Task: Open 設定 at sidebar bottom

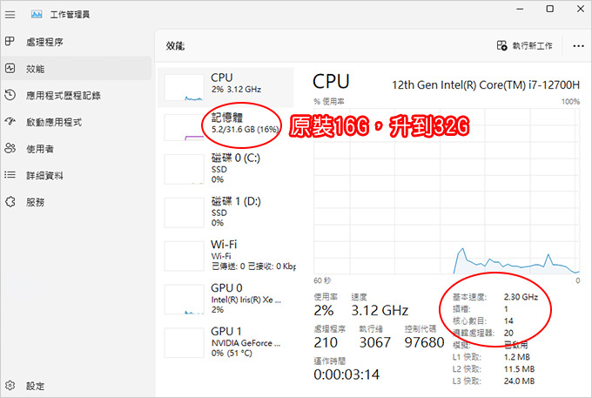Action: 77,386
